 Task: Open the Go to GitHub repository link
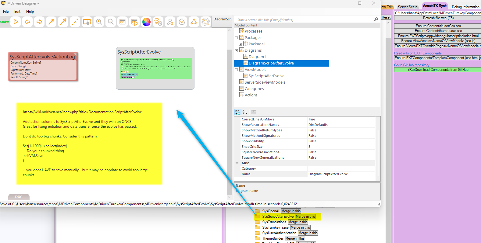point(412,65)
